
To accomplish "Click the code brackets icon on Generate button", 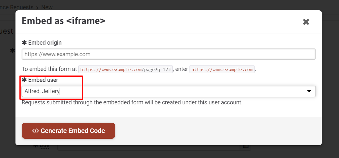I will pyautogui.click(x=35, y=131).
